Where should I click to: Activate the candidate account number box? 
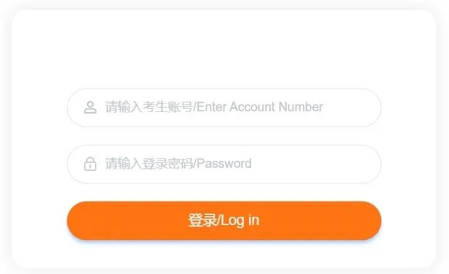(x=224, y=107)
